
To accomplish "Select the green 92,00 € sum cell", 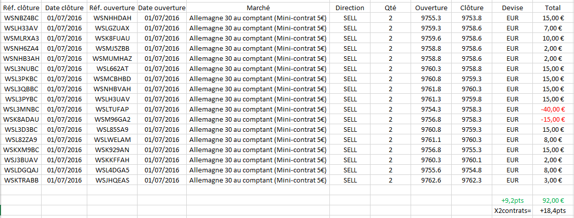I will [553, 200].
